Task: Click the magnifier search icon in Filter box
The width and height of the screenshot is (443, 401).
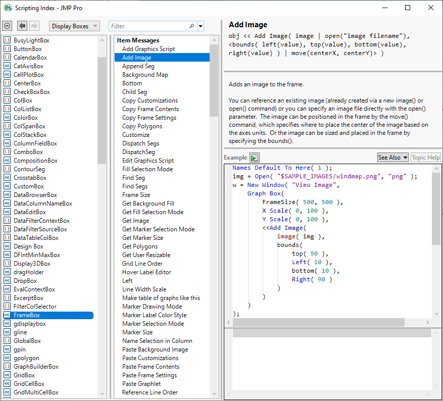Action: (x=191, y=26)
